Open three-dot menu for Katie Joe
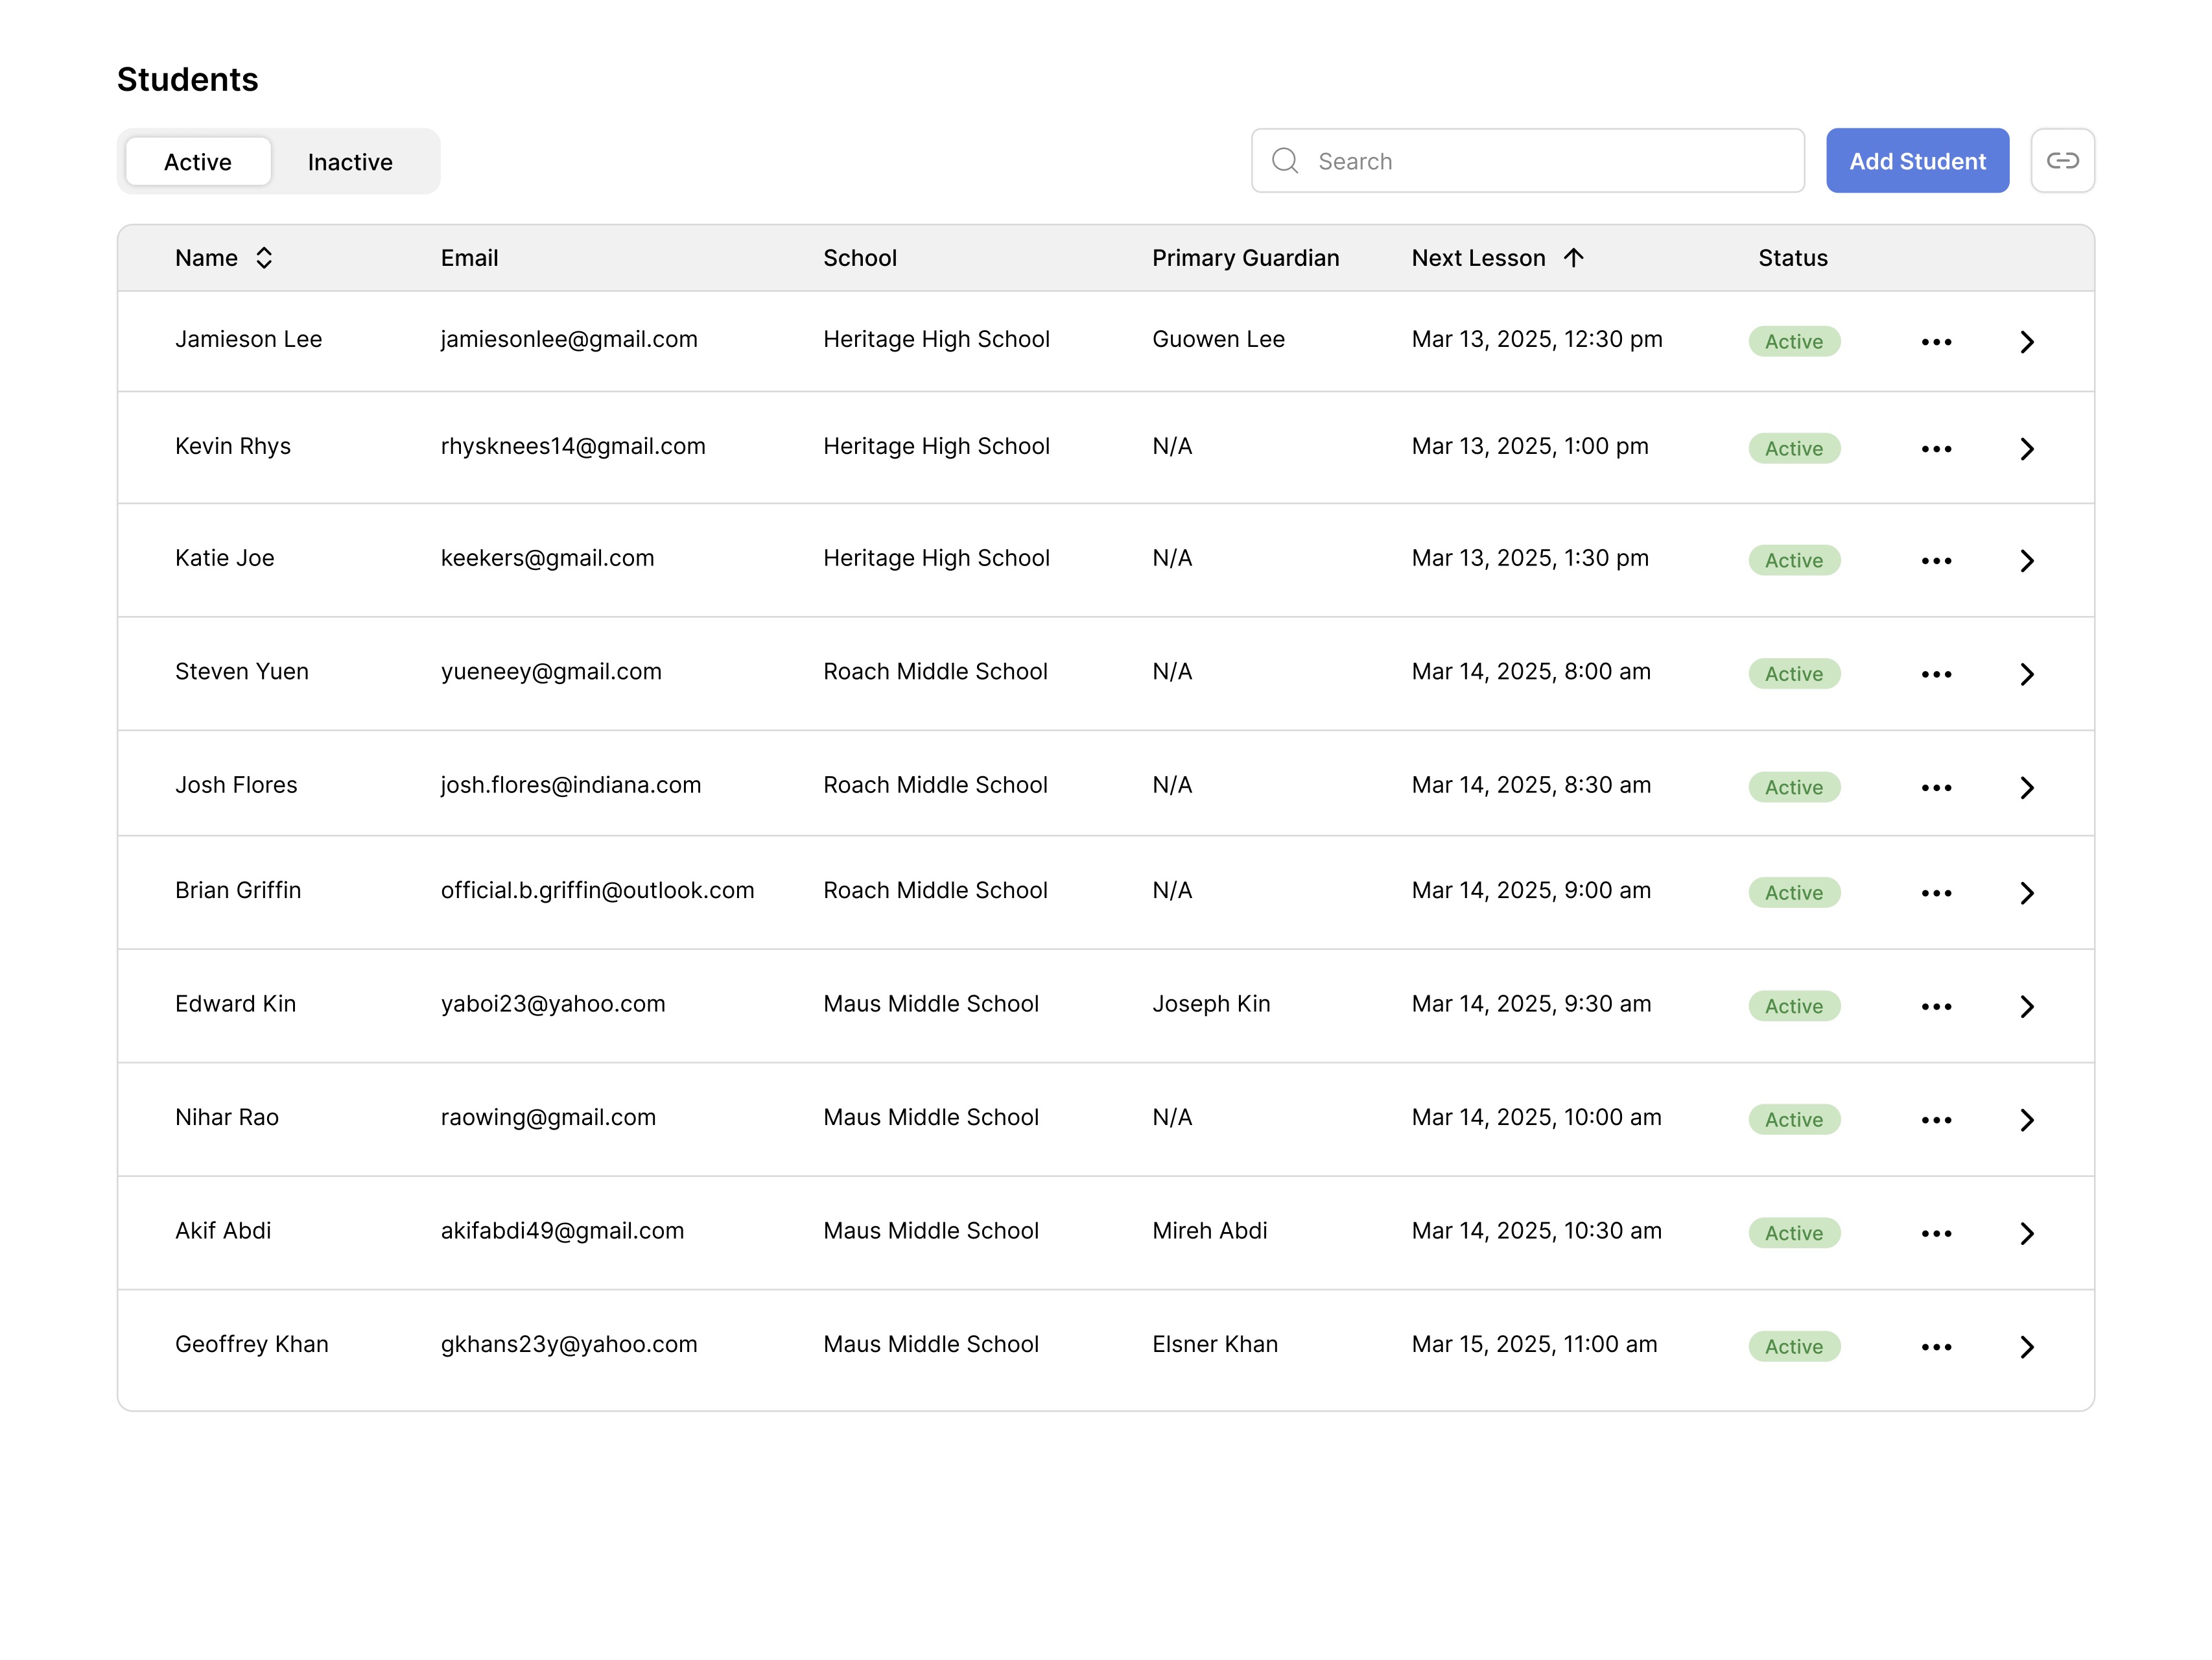The height and width of the screenshot is (1660, 2212). click(1936, 561)
